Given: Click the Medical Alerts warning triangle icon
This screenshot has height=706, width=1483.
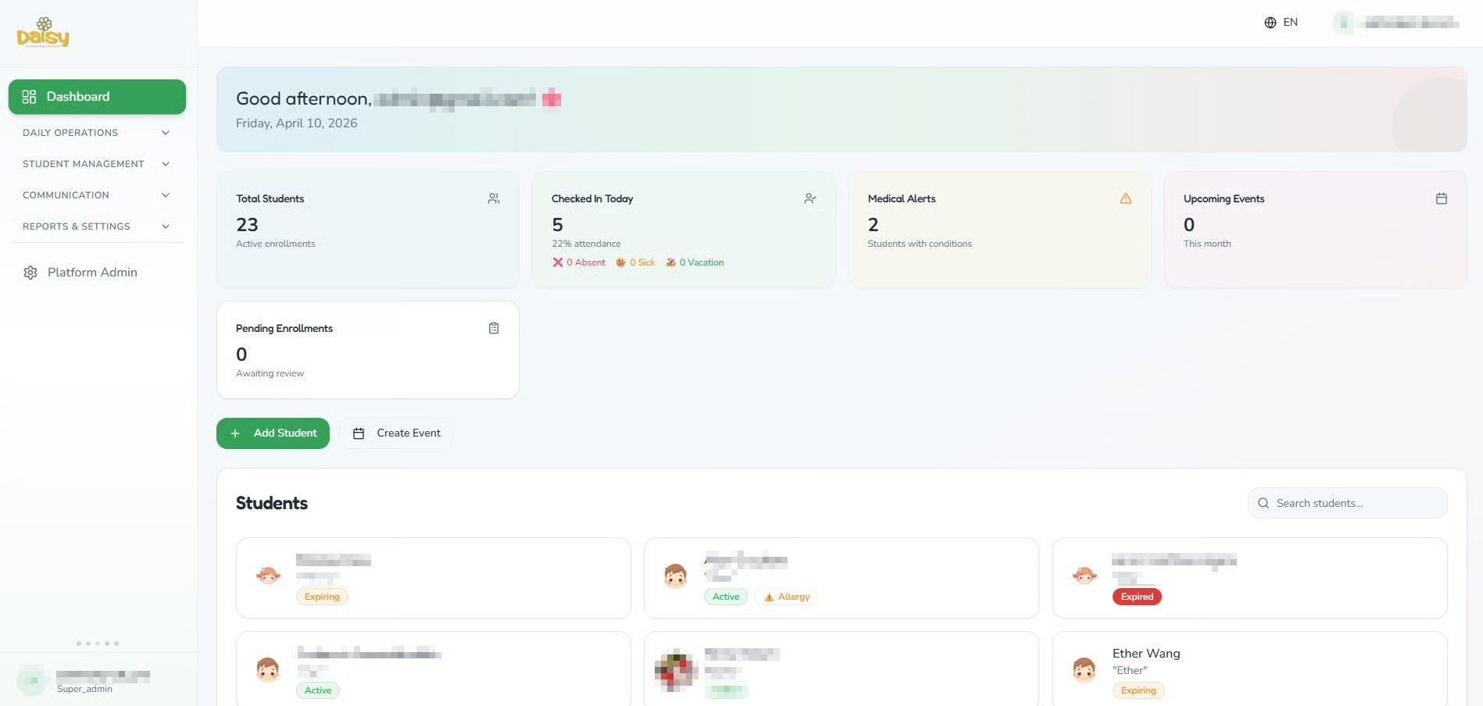Looking at the screenshot, I should [1125, 198].
